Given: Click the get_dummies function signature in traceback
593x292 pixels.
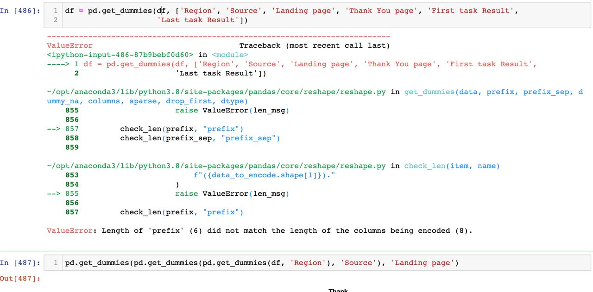Looking at the screenshot, I should tap(315, 96).
